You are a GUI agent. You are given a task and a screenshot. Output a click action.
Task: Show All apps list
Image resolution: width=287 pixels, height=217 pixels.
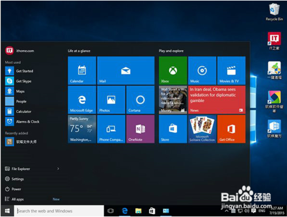tap(14, 199)
